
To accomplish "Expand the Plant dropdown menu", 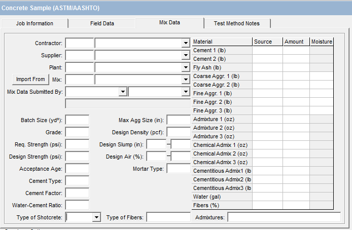I will click(186, 67).
